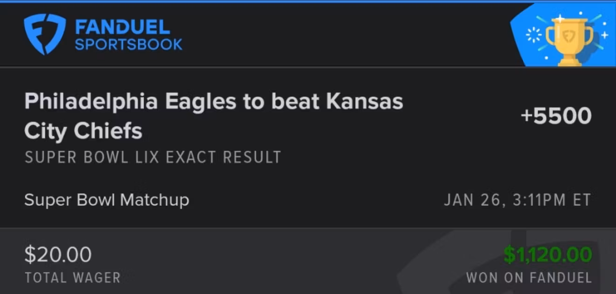This screenshot has width=616, height=294.
Task: Tap the Super Bowl Matchup text
Action: [106, 200]
